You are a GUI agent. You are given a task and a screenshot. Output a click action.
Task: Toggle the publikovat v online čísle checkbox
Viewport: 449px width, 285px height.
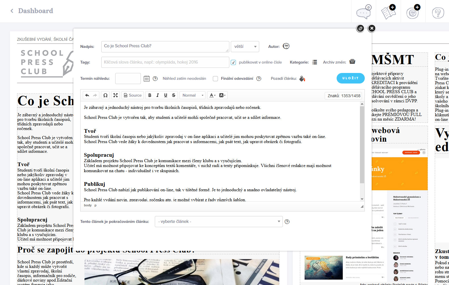[233, 62]
